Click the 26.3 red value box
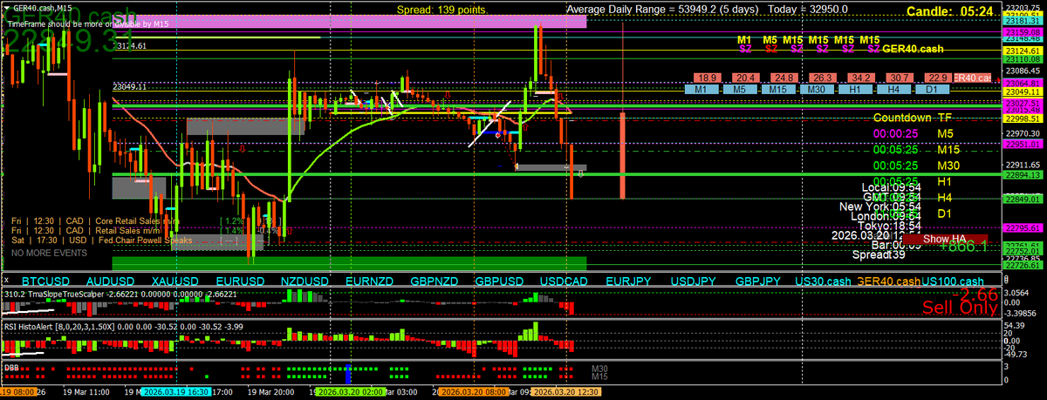 (823, 78)
